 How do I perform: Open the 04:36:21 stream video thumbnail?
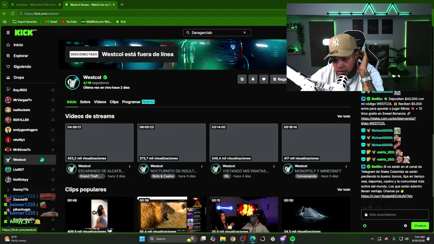coord(99,143)
